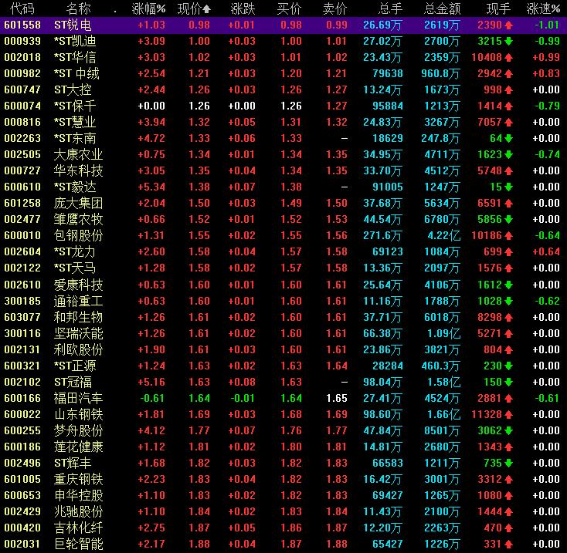Click the green down arrow beside 3215
The image size is (567, 553).
[508, 42]
